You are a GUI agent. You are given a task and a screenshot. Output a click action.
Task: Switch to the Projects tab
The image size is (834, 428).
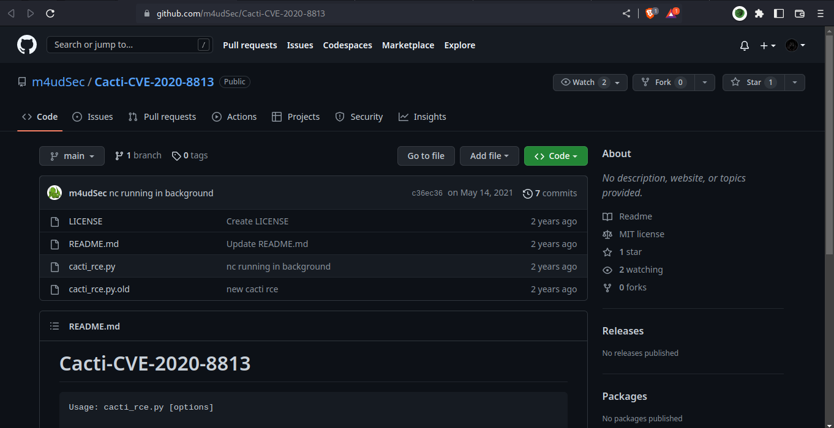[x=296, y=117]
